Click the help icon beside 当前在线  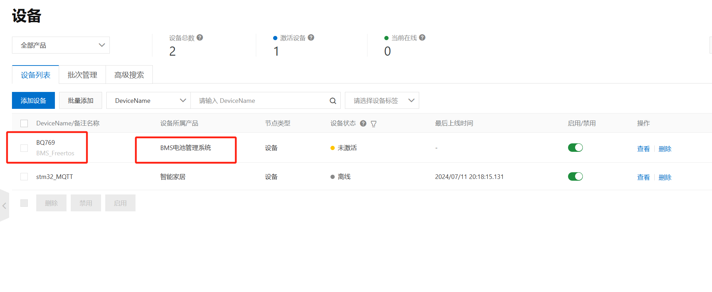point(422,37)
